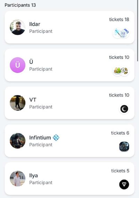Click the Ilya name label
The image size is (139, 198).
pos(33,176)
